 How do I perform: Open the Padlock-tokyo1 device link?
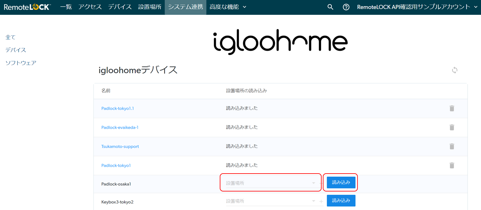tap(116, 166)
